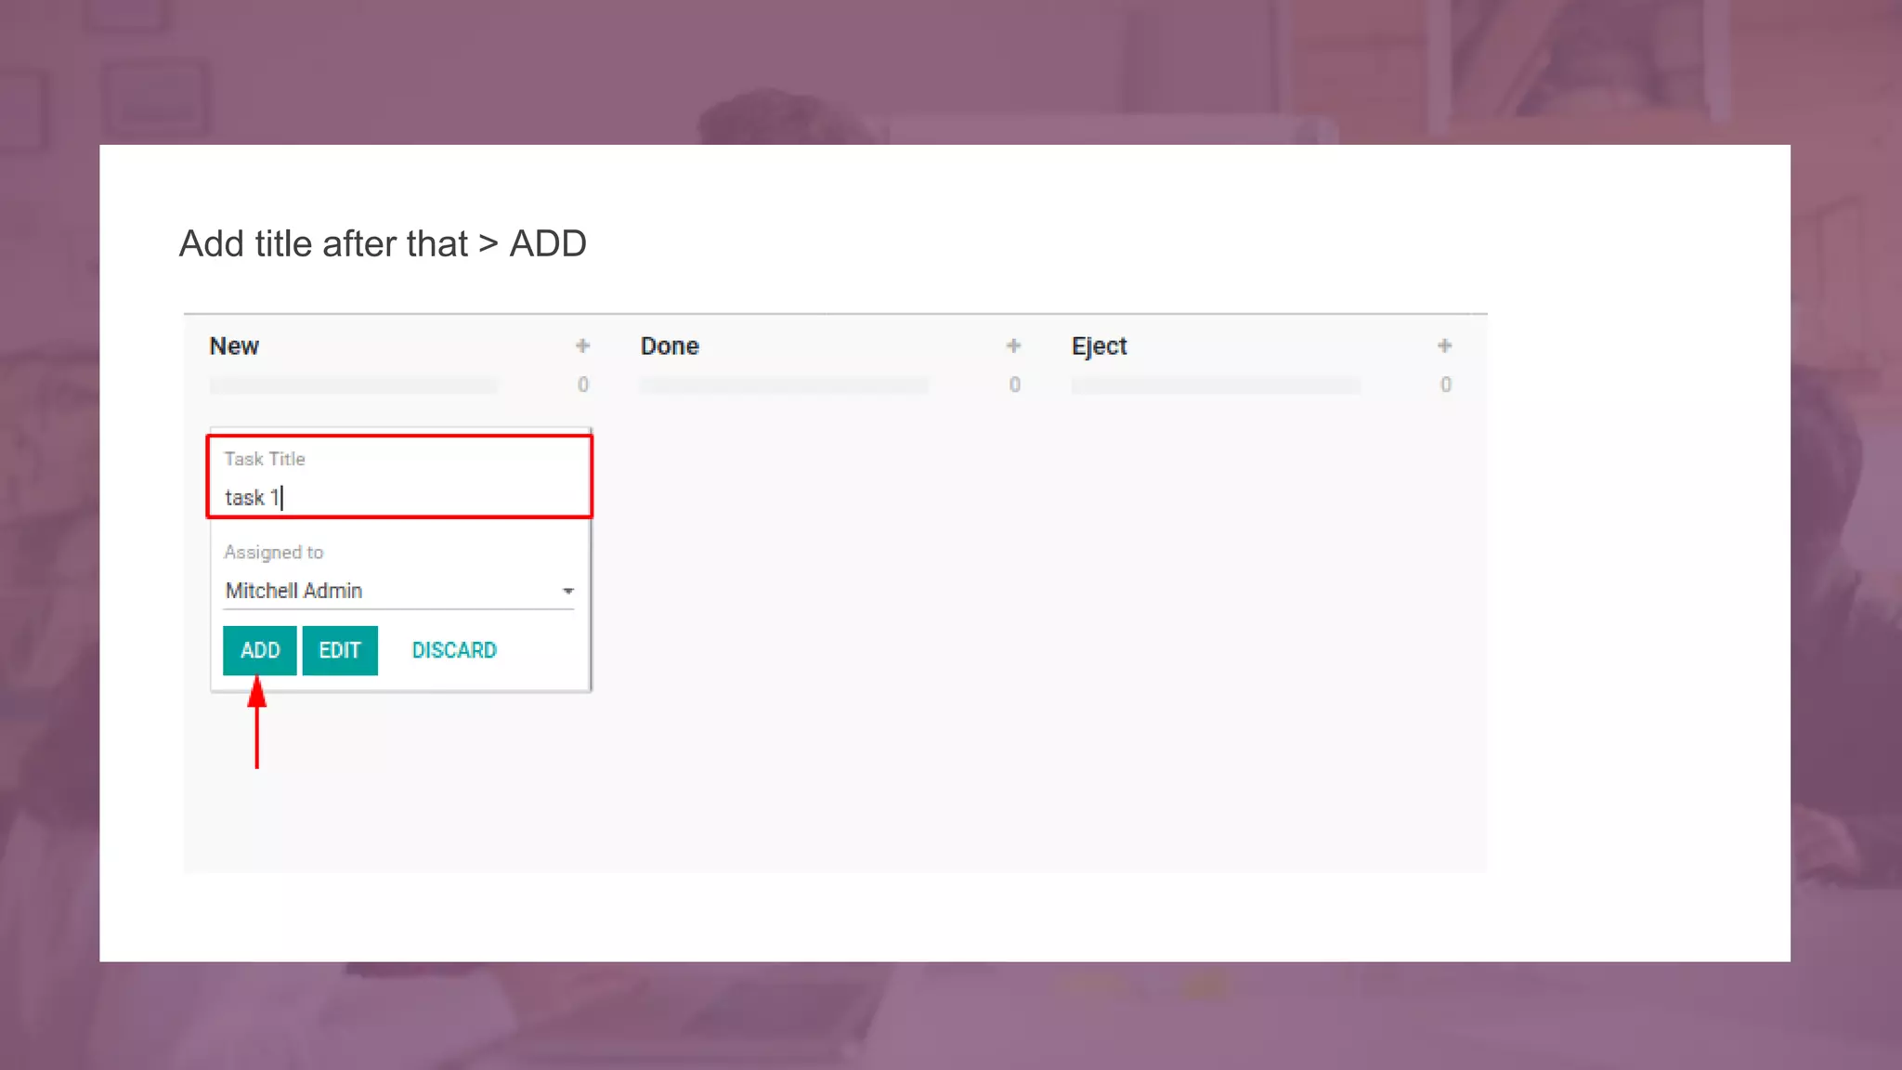Focus the Task Title input field
The height and width of the screenshot is (1070, 1902).
(399, 498)
